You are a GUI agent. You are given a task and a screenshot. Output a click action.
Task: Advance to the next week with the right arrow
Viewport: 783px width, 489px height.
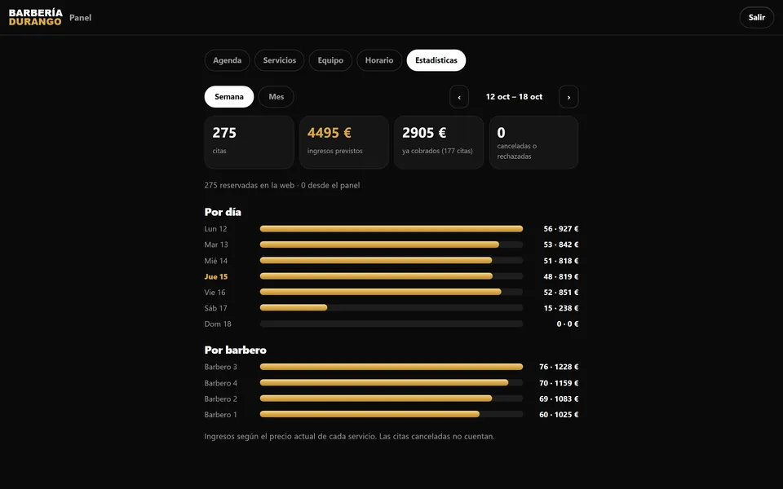point(568,97)
